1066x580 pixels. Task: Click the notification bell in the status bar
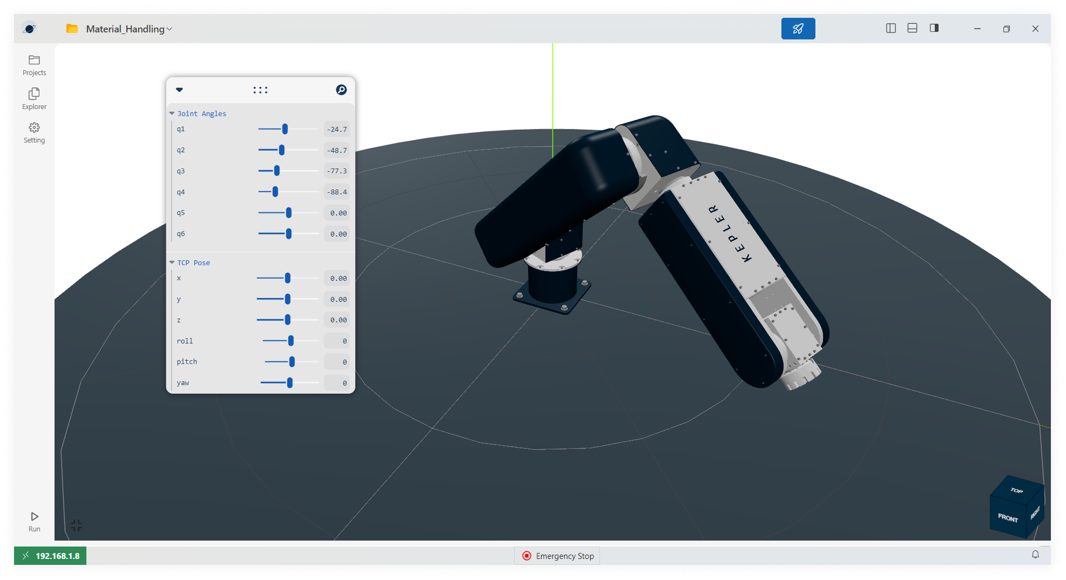pyautogui.click(x=1036, y=555)
